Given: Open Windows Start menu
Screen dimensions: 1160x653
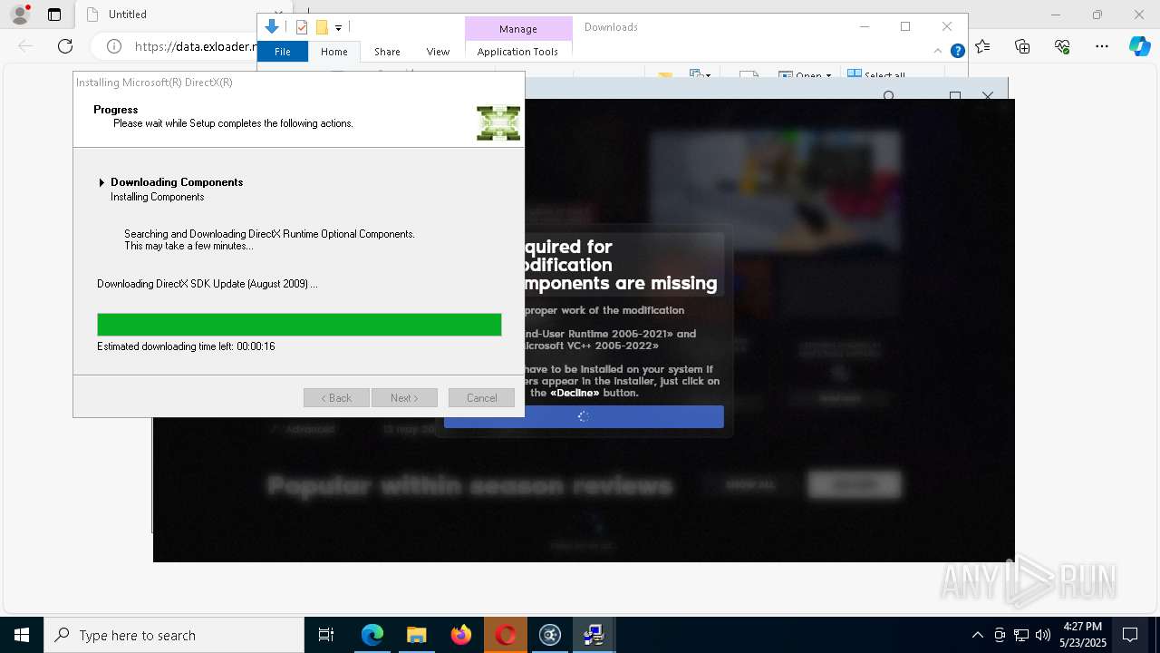Looking at the screenshot, I should pyautogui.click(x=22, y=635).
